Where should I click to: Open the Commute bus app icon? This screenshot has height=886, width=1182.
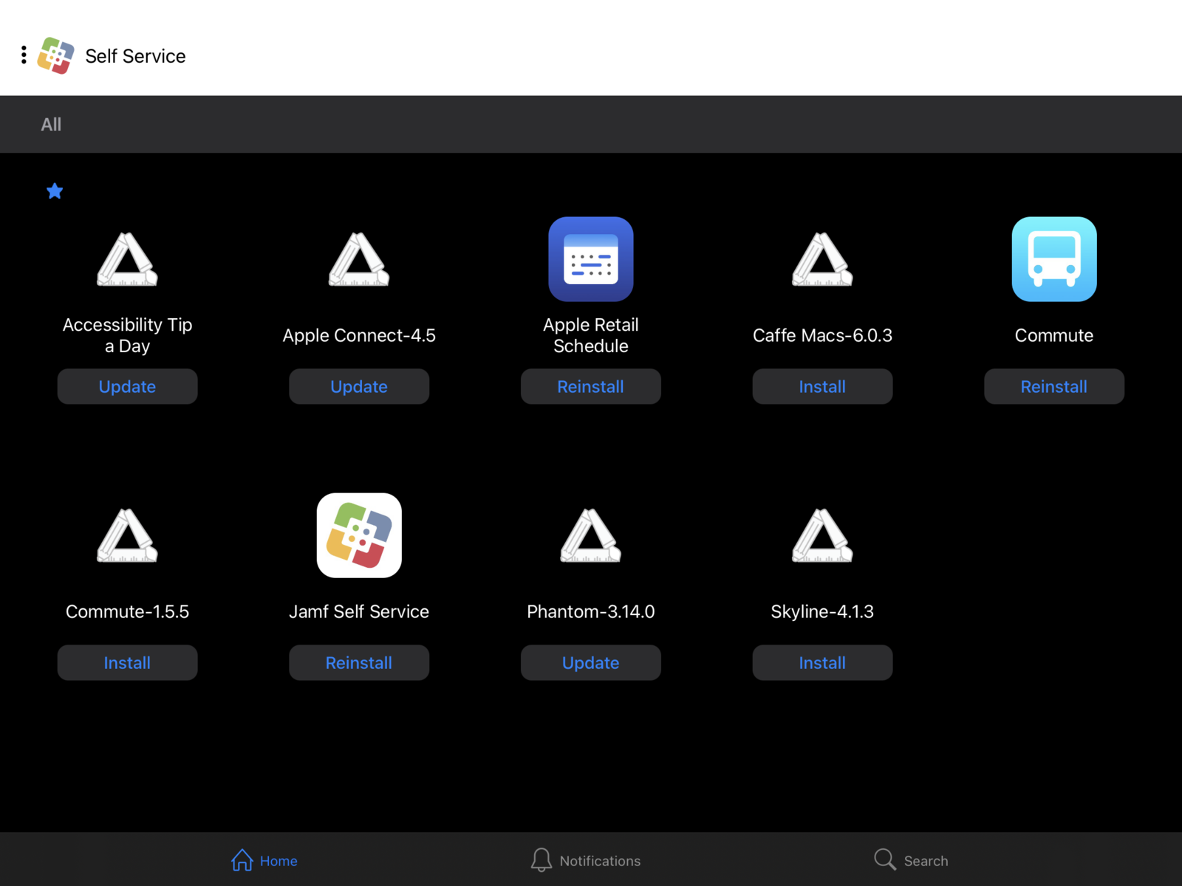[x=1054, y=259]
